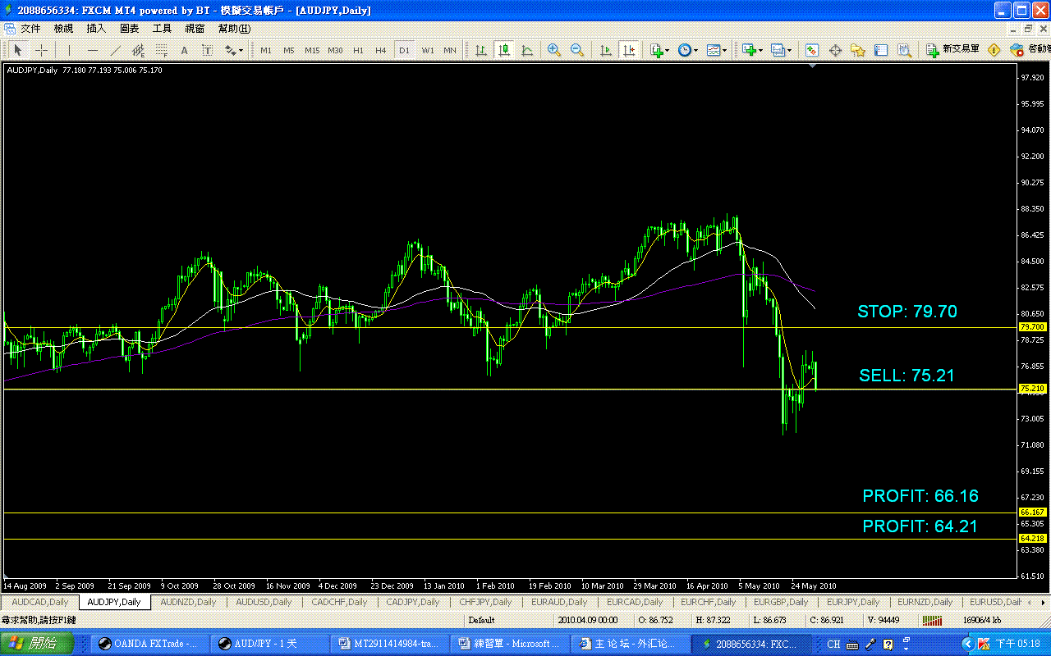Click the Default profile status bar entry
Viewport: 1051px width, 656px height.
click(x=482, y=620)
